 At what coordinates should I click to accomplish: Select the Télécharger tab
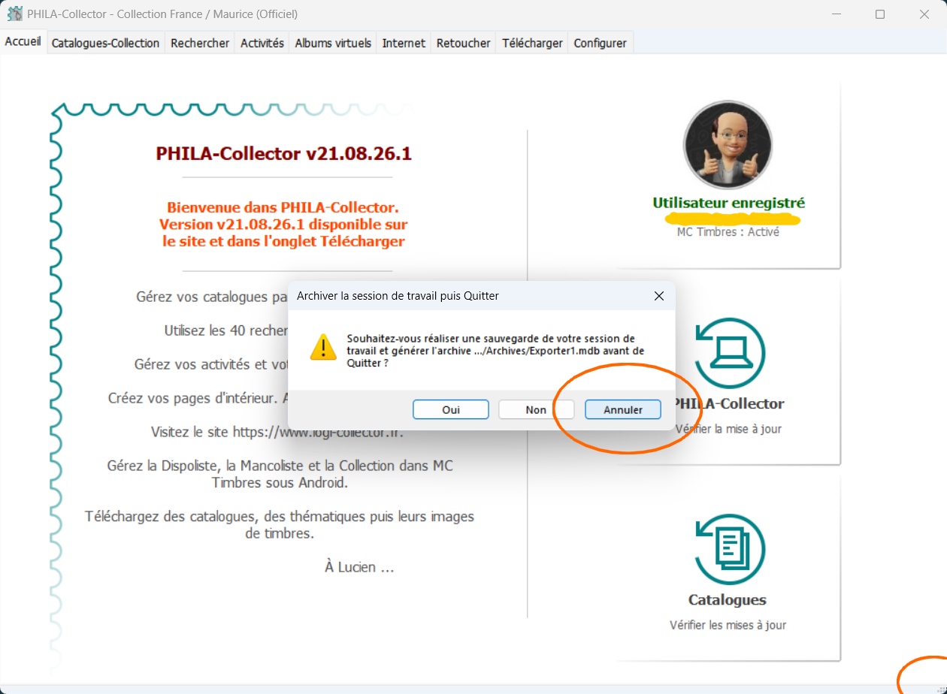coord(532,43)
